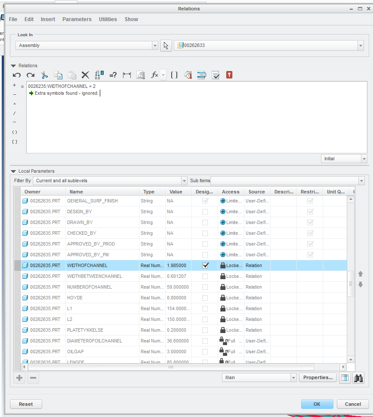Delete selected relation with X icon
The height and width of the screenshot is (417, 373).
(x=85, y=75)
